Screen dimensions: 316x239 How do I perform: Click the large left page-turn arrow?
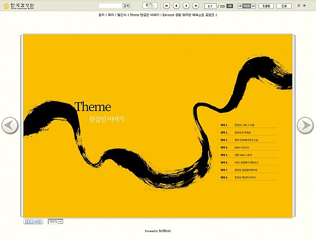10,125
